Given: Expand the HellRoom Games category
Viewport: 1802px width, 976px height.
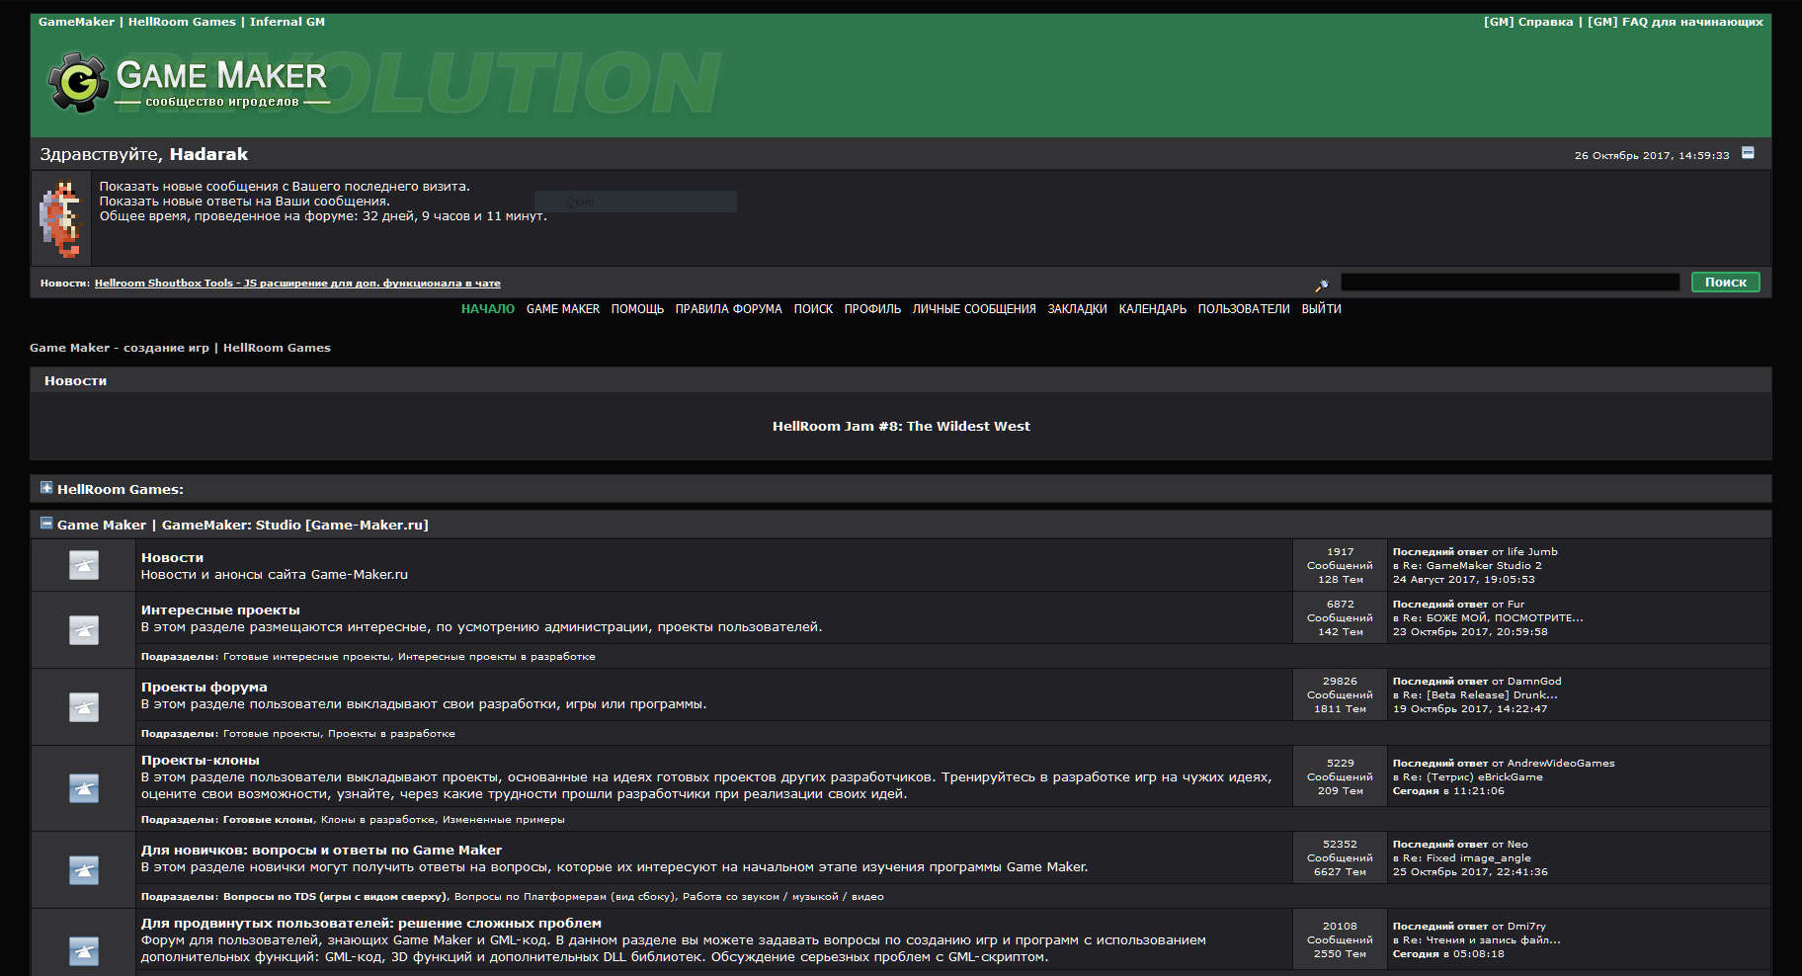Looking at the screenshot, I should [46, 488].
